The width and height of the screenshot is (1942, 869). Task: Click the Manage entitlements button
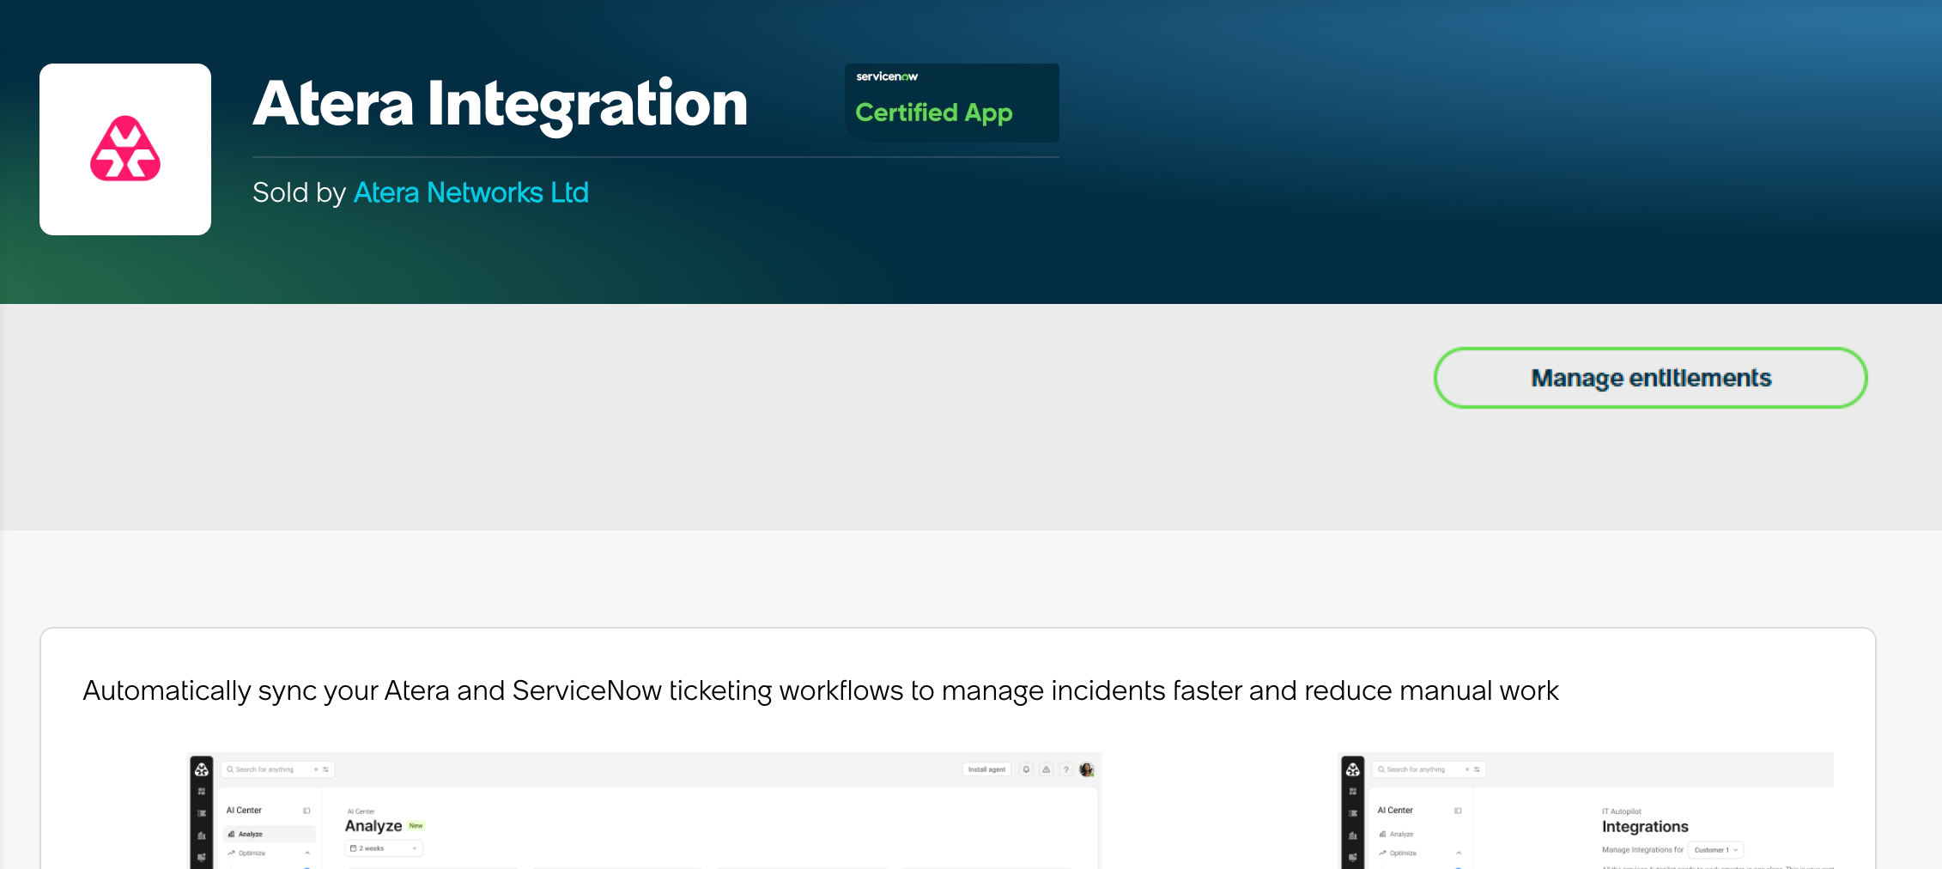[x=1650, y=378]
